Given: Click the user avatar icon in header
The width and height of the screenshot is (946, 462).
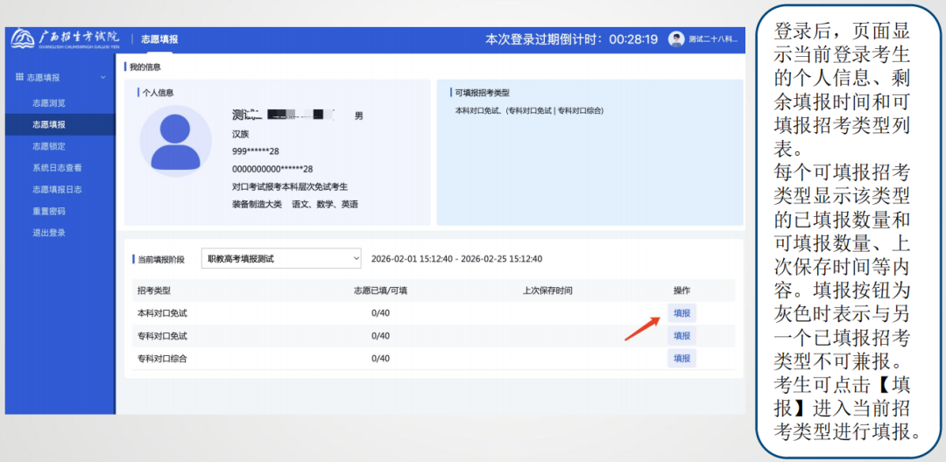Looking at the screenshot, I should pos(676,39).
